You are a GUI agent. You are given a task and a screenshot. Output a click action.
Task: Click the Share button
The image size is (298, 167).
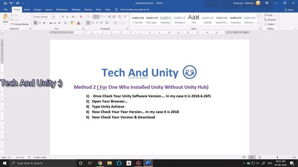click(289, 10)
